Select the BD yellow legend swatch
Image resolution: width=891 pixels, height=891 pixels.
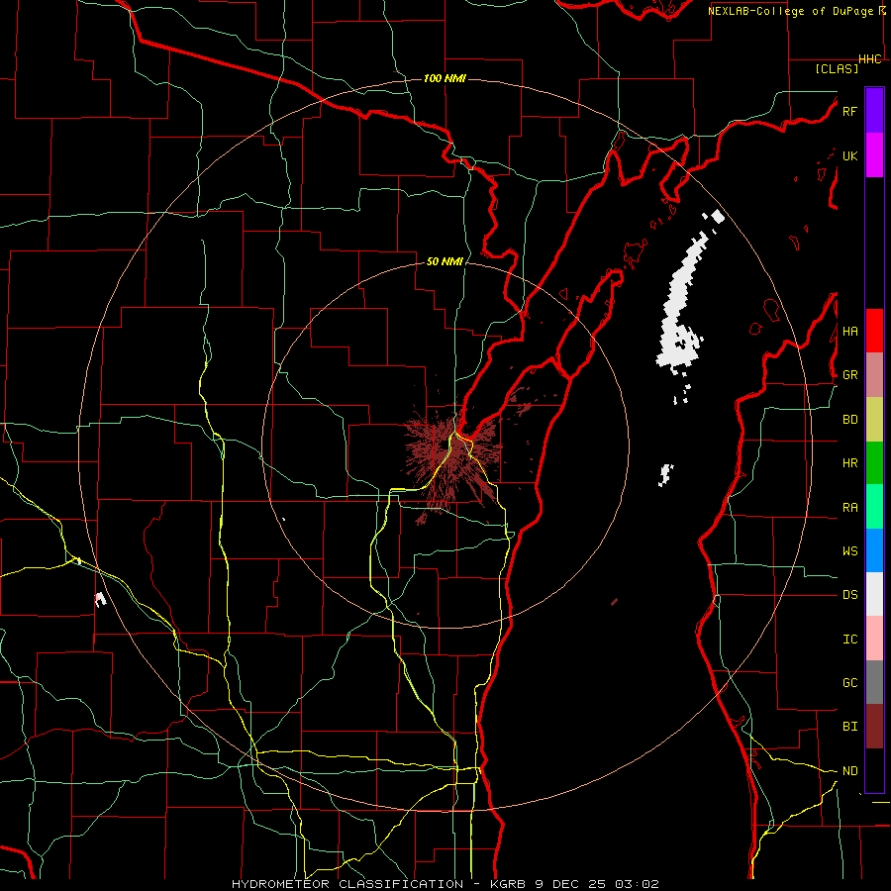(874, 420)
